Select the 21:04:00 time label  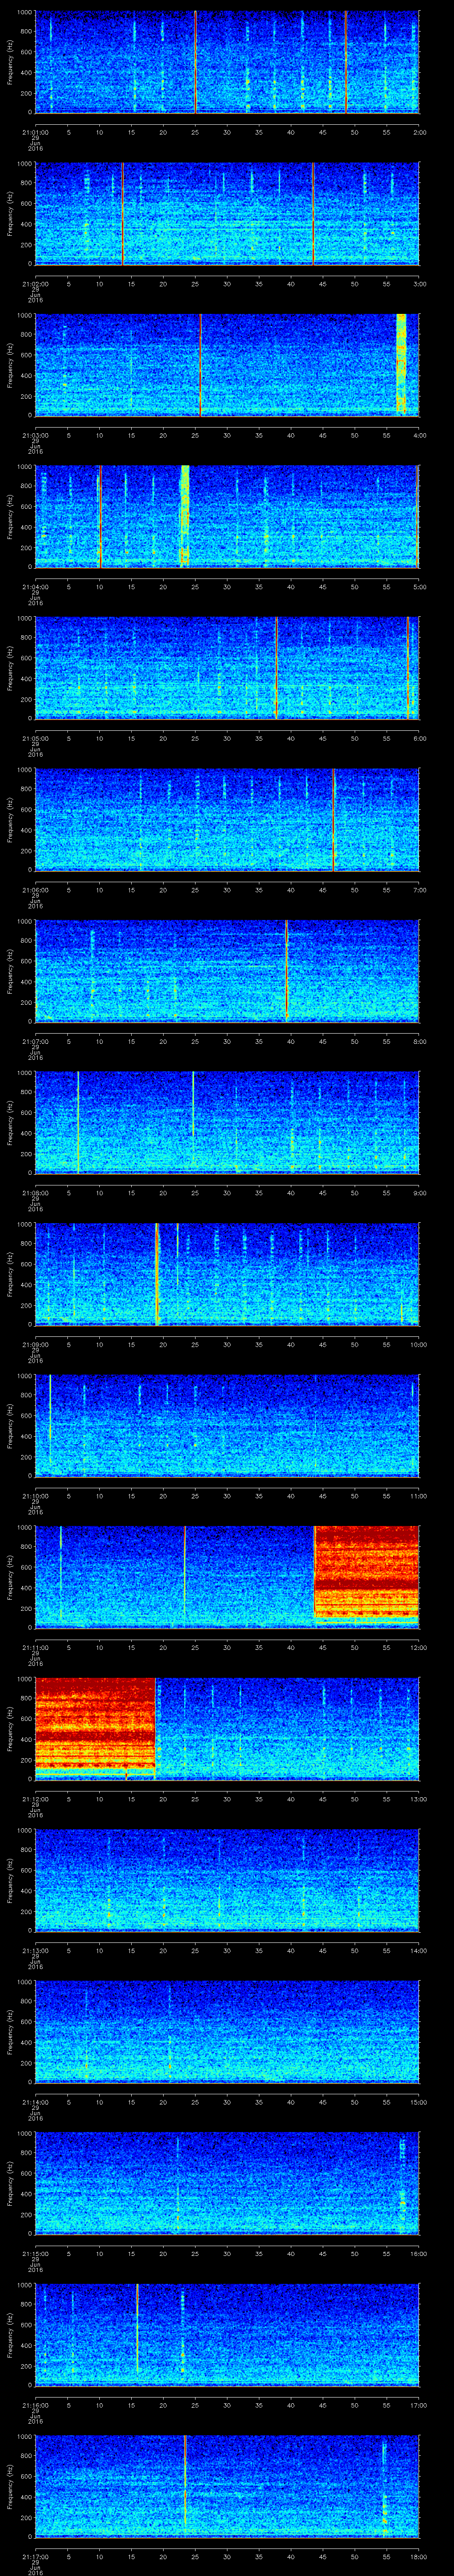point(35,587)
